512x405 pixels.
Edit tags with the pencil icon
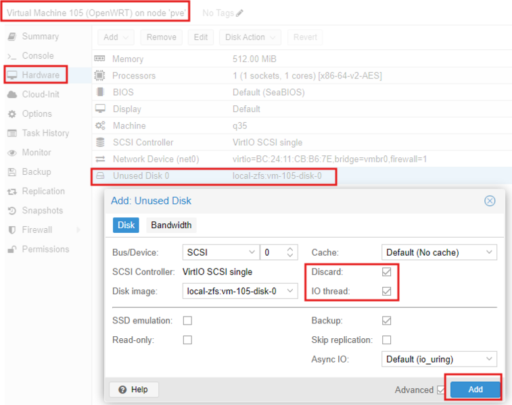[239, 13]
